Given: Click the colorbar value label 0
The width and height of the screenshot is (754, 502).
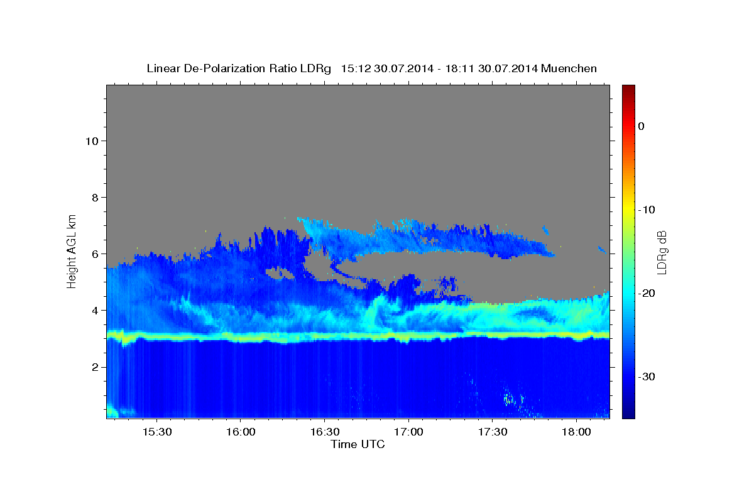Looking at the screenshot, I should pyautogui.click(x=641, y=126).
